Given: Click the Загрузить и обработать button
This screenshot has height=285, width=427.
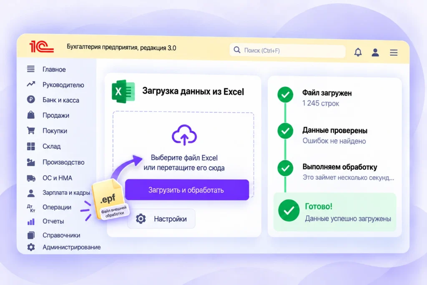Looking at the screenshot, I should (x=187, y=190).
